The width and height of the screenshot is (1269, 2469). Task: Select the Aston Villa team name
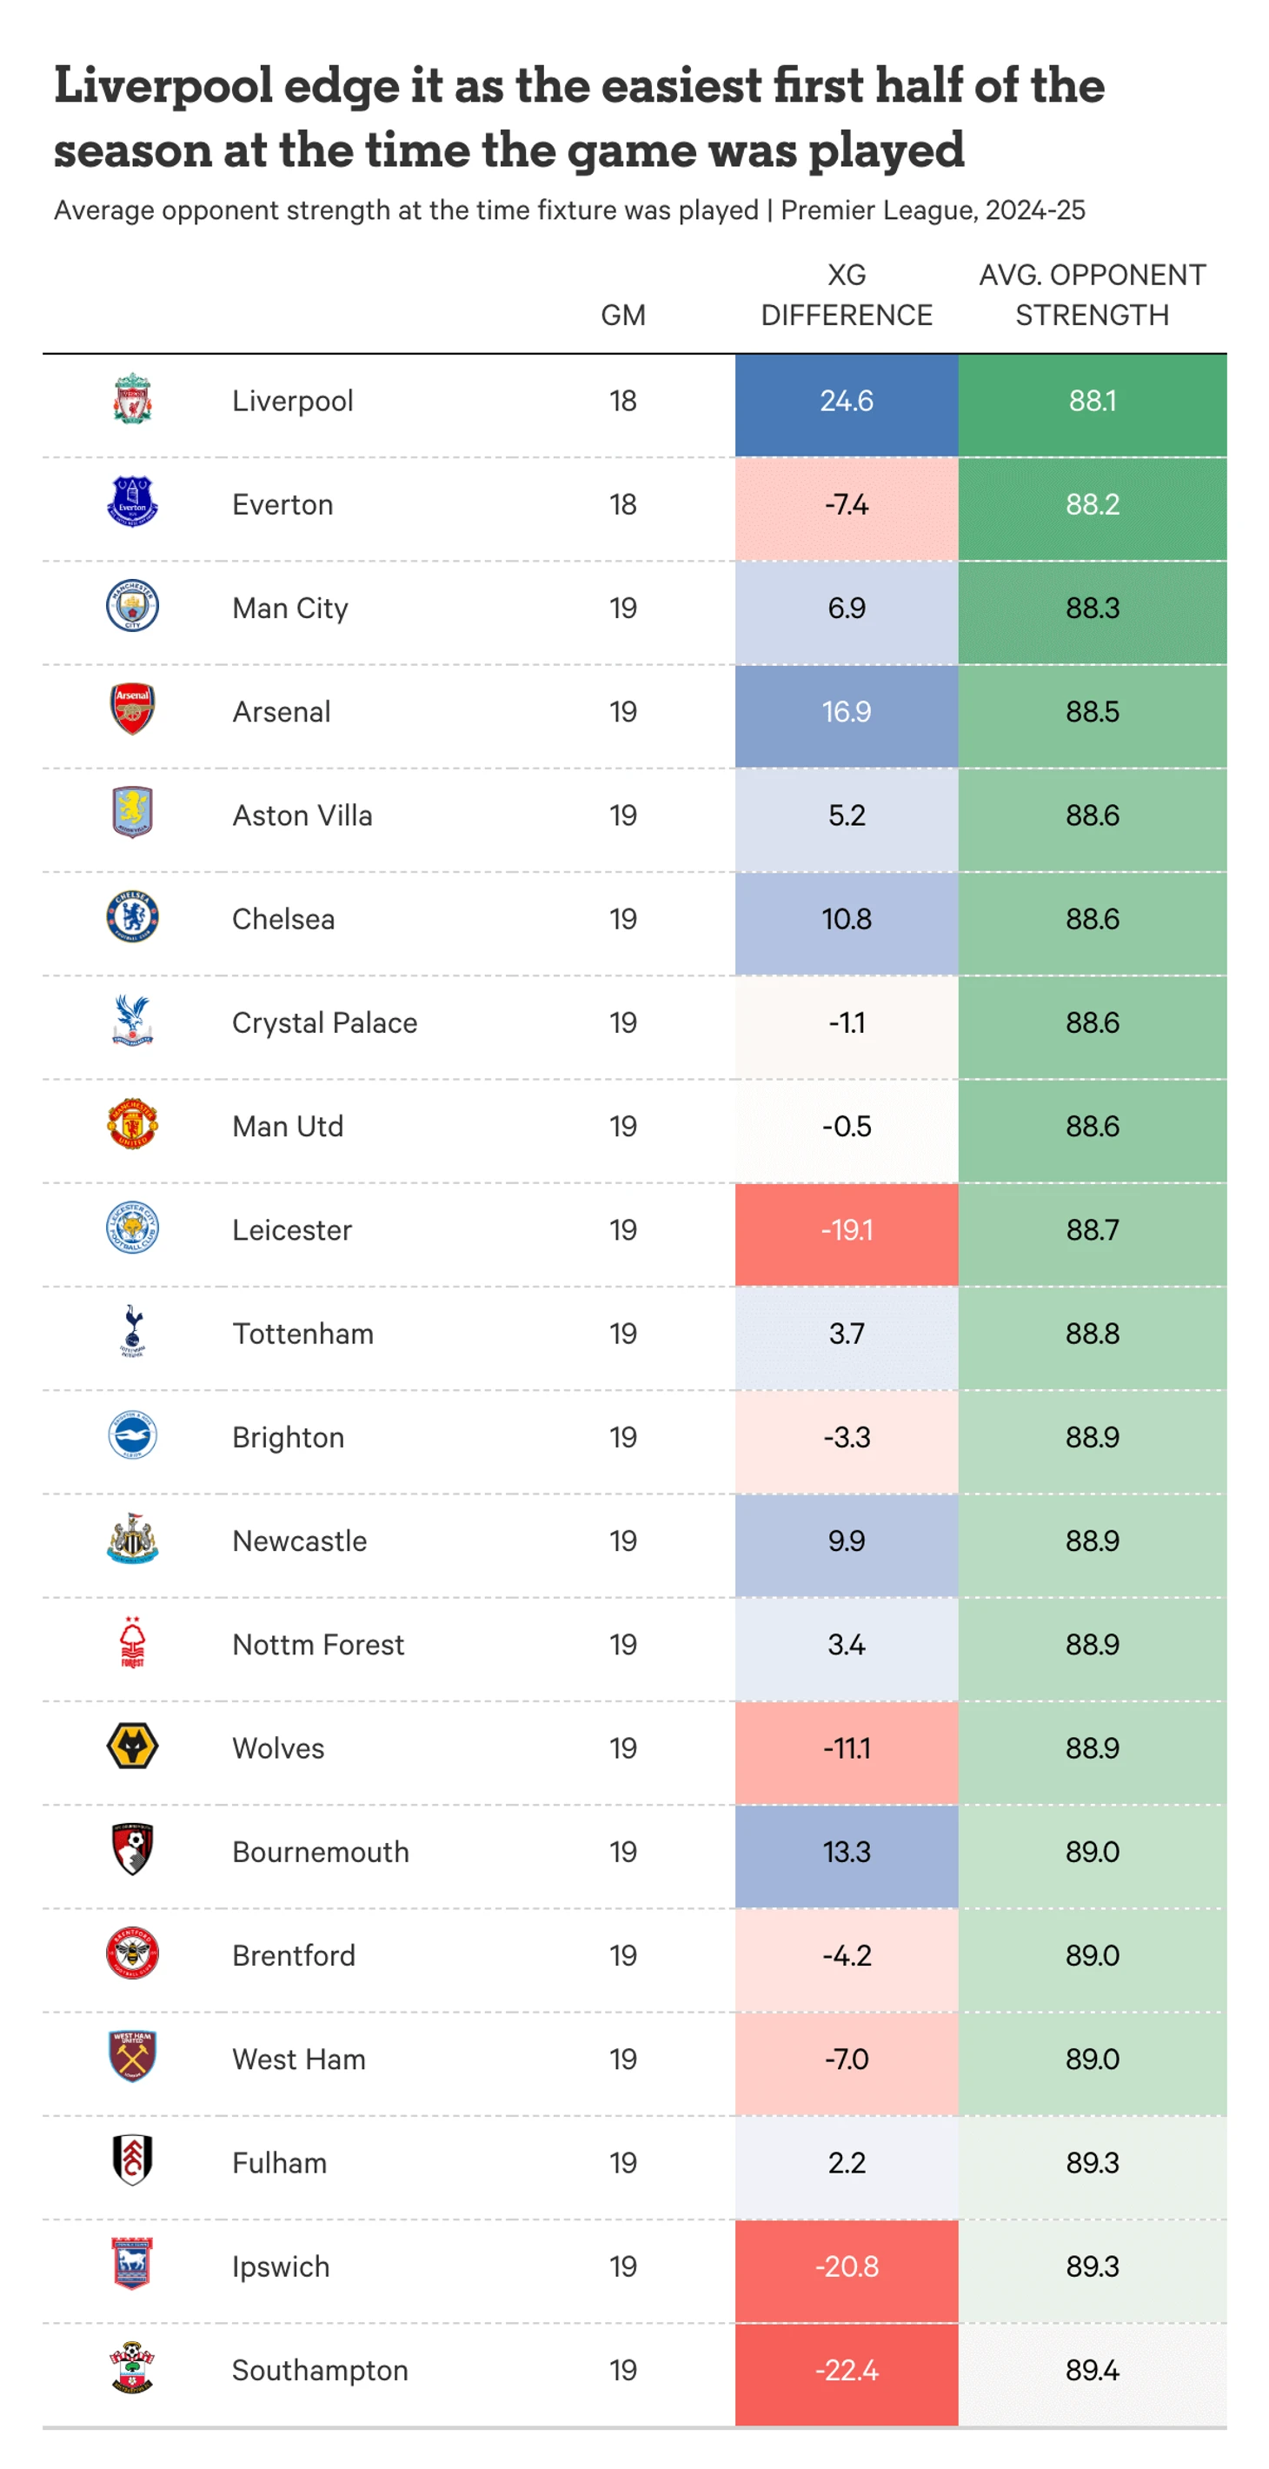coord(302,815)
